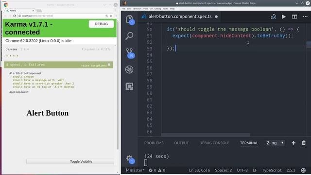Image resolution: width=311 pixels, height=175 pixels.
Task: Open the Go menu in VS Code
Action: point(151,9)
